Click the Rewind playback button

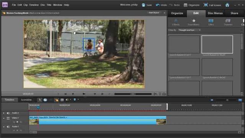pyautogui.click(x=65, y=94)
